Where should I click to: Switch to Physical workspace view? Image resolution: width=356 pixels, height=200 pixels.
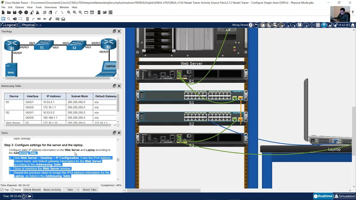(x=26, y=25)
